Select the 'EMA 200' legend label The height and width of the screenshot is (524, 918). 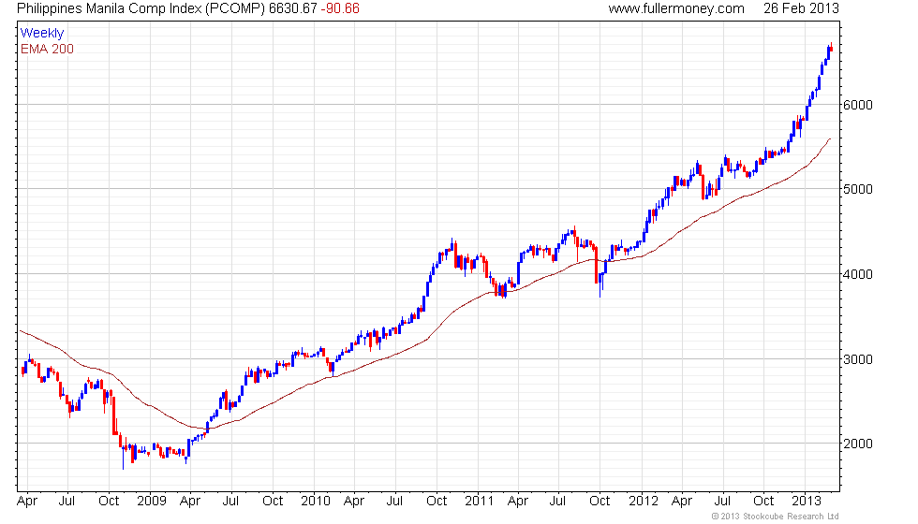point(47,49)
